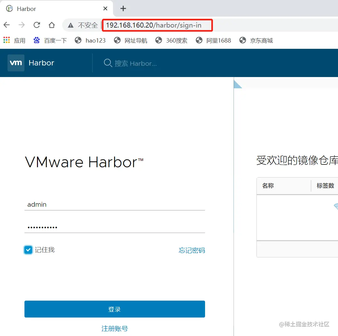This screenshot has height=336, width=338.
Task: Click the vm logo in Harbor header
Action: (16, 63)
